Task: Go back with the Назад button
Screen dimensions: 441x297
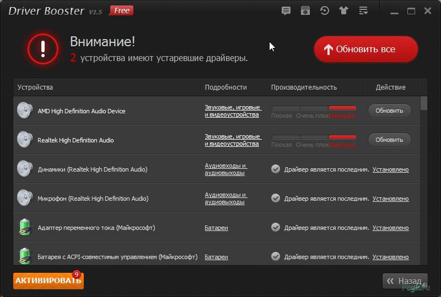Action: 405,281
